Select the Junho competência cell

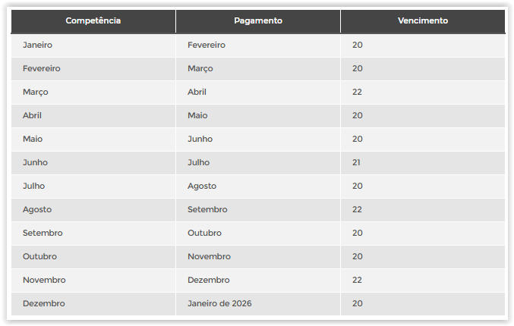pyautogui.click(x=36, y=162)
